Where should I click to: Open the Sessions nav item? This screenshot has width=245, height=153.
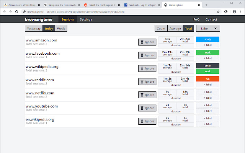(67, 20)
